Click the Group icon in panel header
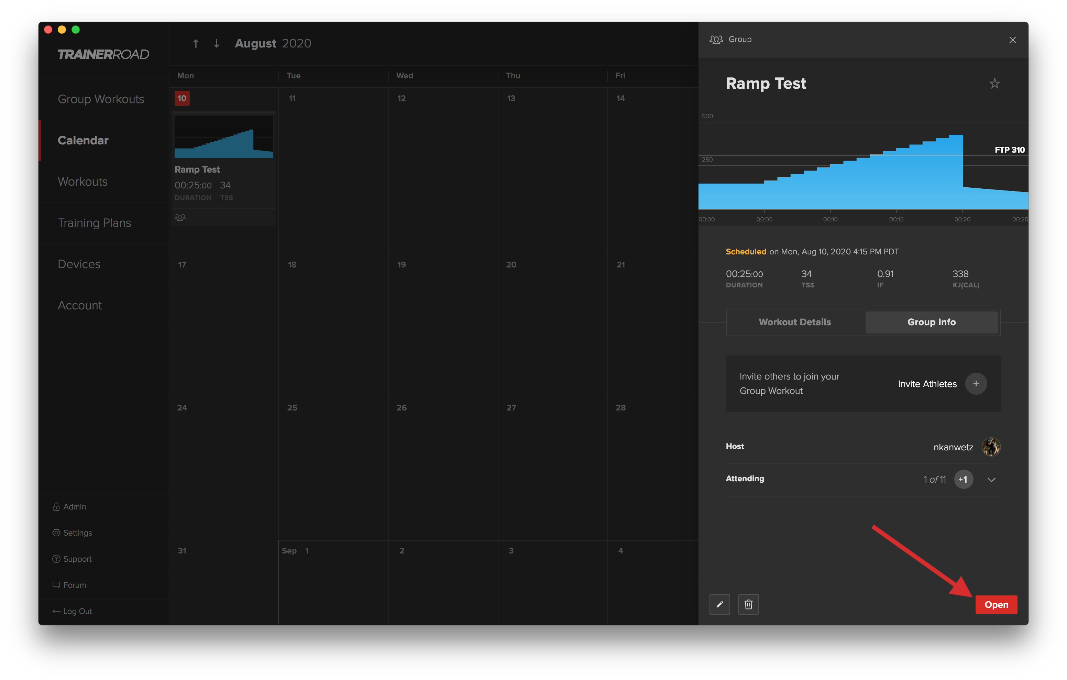This screenshot has height=680, width=1067. 716,40
